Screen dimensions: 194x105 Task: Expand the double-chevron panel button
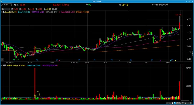click(2, 60)
